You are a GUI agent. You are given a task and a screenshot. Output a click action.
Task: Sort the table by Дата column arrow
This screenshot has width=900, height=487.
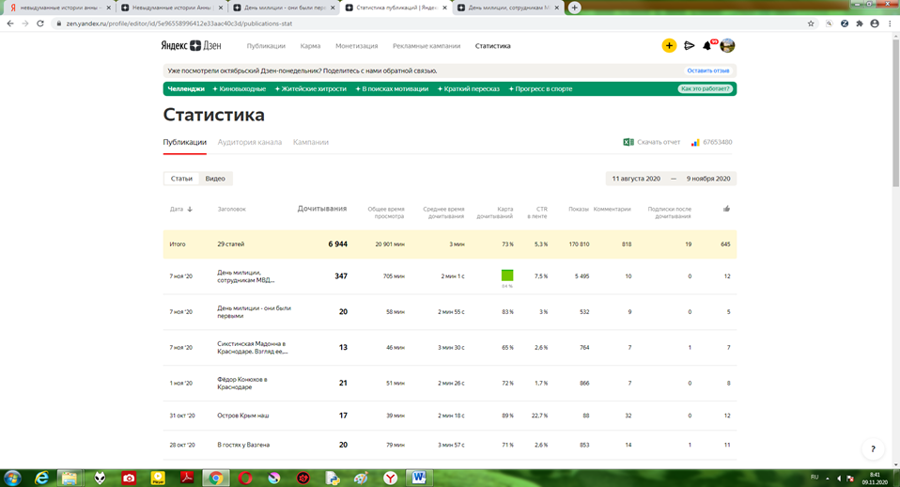(x=190, y=209)
